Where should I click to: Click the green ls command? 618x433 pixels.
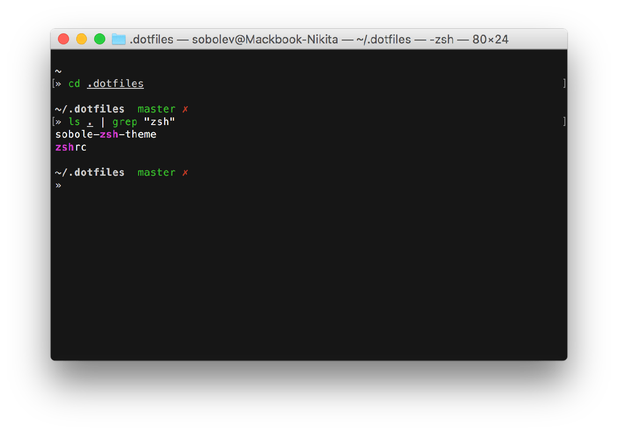pyautogui.click(x=74, y=122)
